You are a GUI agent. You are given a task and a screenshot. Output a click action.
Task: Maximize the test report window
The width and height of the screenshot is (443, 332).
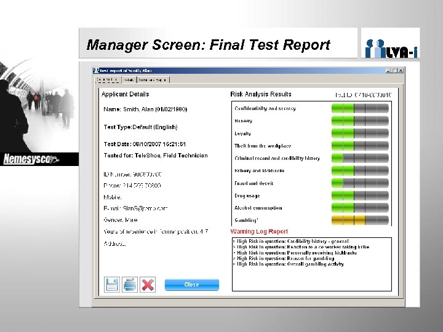click(394, 71)
